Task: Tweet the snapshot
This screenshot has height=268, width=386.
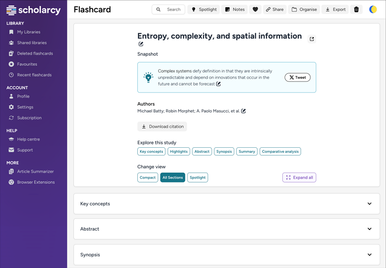Action: click(x=297, y=78)
